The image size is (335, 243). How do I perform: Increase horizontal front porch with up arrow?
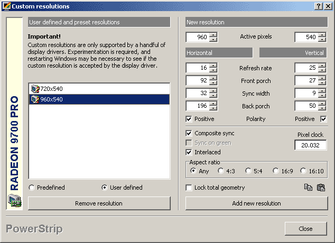coord(213,78)
